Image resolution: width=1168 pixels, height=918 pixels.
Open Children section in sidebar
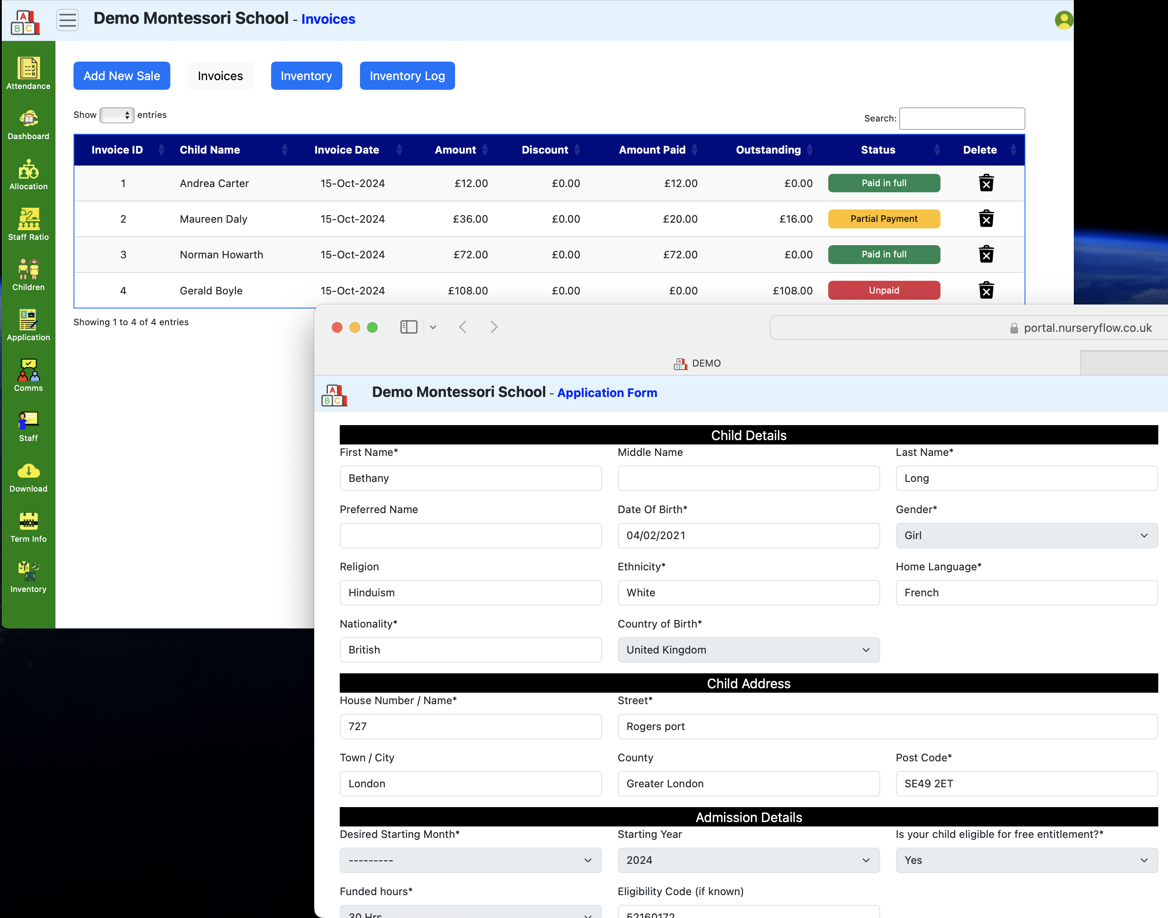click(29, 275)
